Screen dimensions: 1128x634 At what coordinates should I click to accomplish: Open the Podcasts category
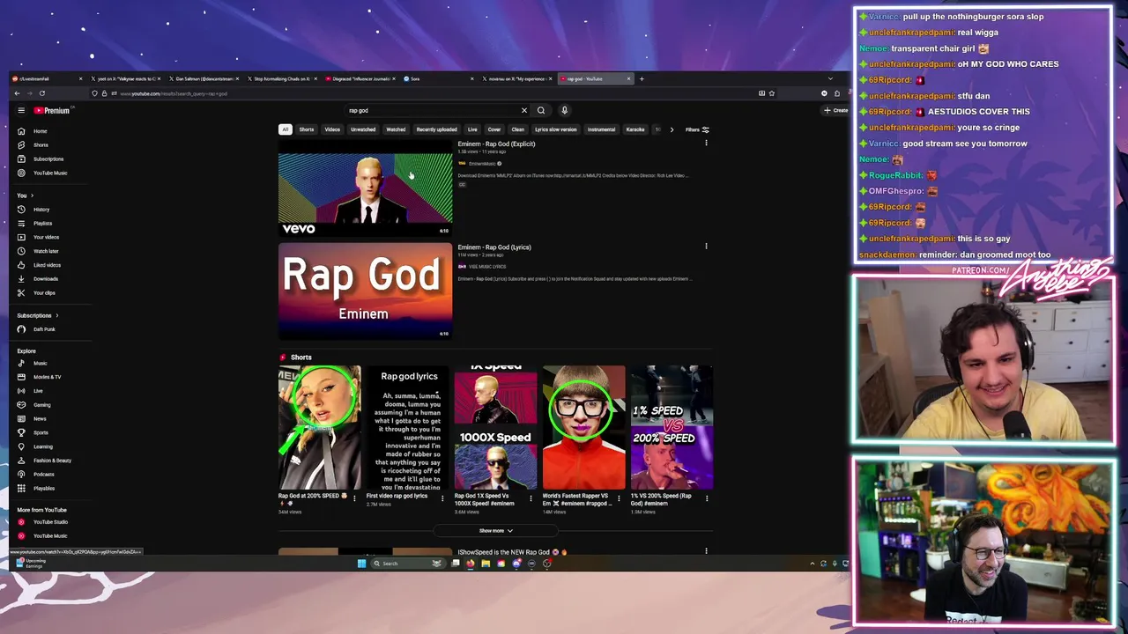[x=44, y=475]
